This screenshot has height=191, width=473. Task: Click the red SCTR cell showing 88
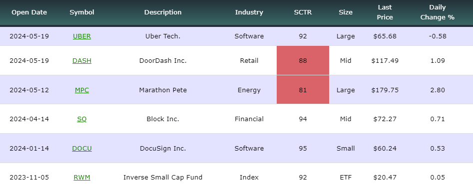303,60
